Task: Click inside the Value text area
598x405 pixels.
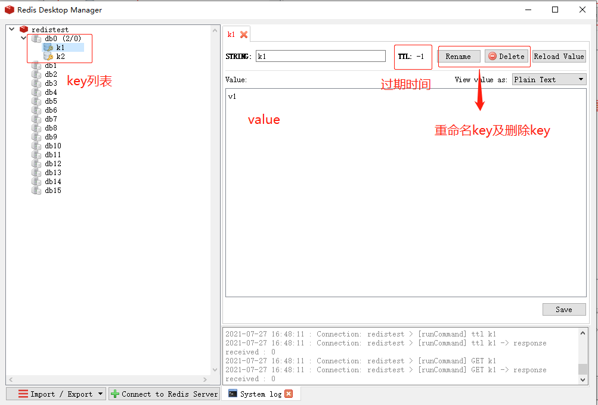Action: 406,193
